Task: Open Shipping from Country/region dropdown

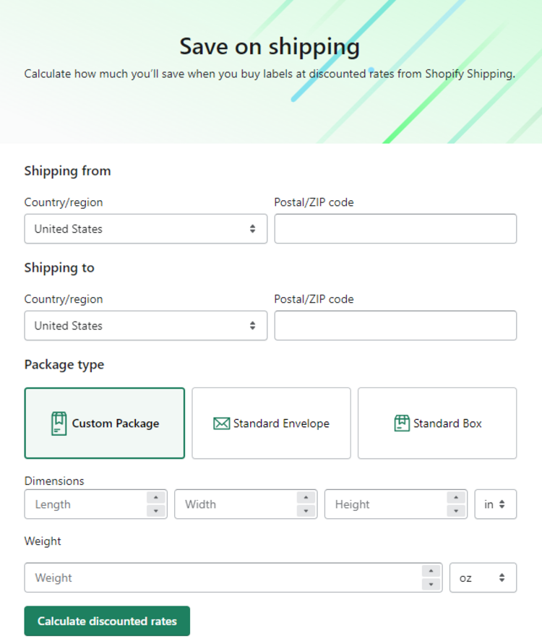Action: click(x=145, y=229)
